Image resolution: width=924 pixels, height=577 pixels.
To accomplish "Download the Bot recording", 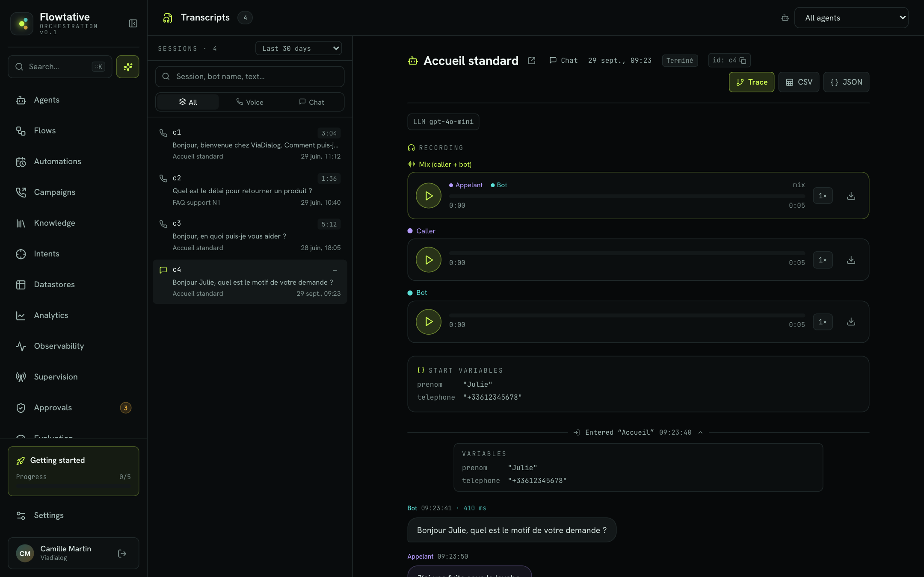I will pyautogui.click(x=851, y=322).
